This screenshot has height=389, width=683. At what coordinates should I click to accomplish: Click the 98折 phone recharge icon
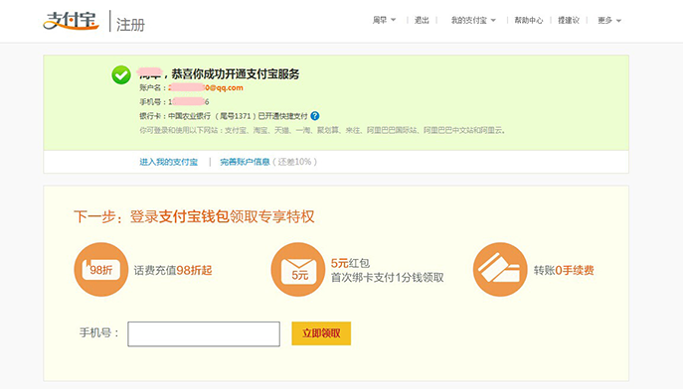pyautogui.click(x=101, y=270)
